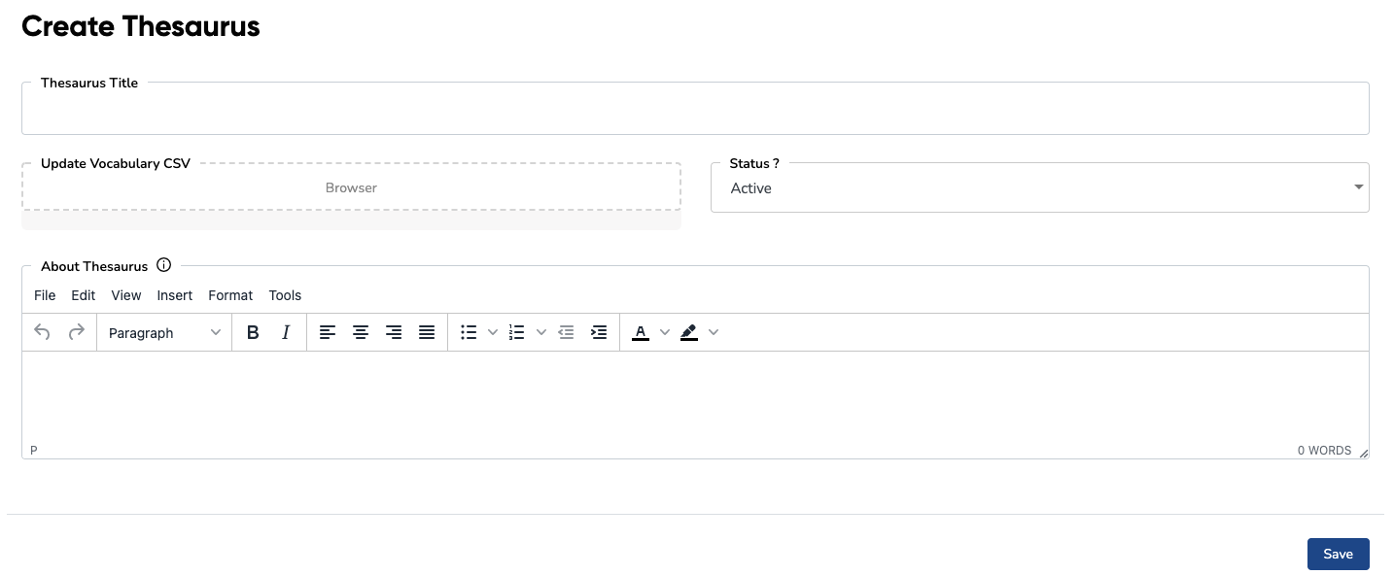The image size is (1394, 575).
Task: Click the Save button
Action: pyautogui.click(x=1338, y=554)
